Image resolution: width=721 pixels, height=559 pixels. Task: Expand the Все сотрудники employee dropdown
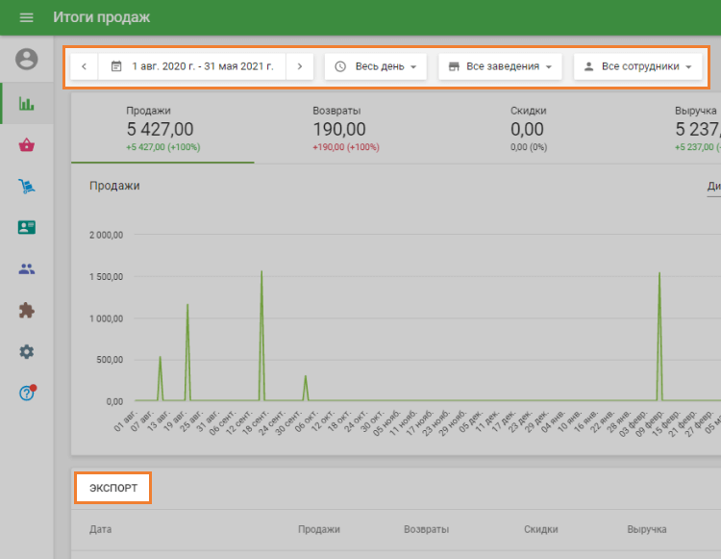pos(637,66)
